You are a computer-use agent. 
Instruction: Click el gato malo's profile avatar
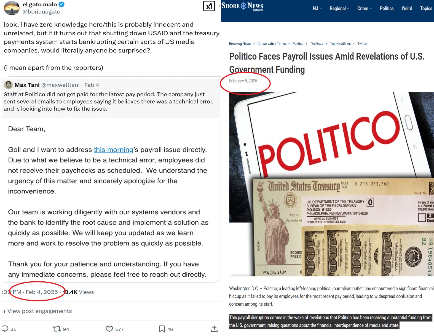pos(12,8)
